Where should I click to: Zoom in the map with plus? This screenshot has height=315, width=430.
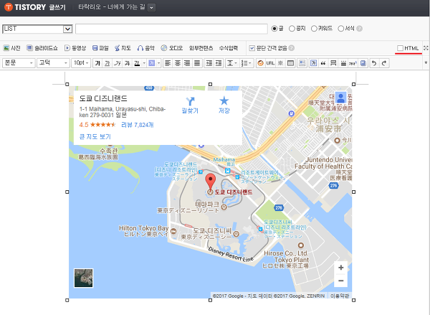[x=341, y=268]
